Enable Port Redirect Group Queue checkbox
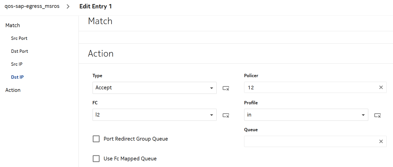The image size is (393, 167). tap(96, 139)
